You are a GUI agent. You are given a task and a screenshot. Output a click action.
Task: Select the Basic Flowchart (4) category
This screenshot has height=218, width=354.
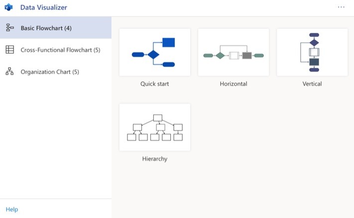(56, 28)
